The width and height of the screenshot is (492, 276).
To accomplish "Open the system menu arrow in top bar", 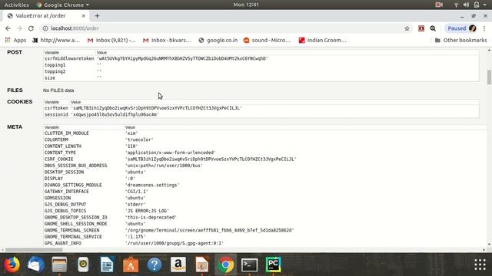I will coord(485,5).
